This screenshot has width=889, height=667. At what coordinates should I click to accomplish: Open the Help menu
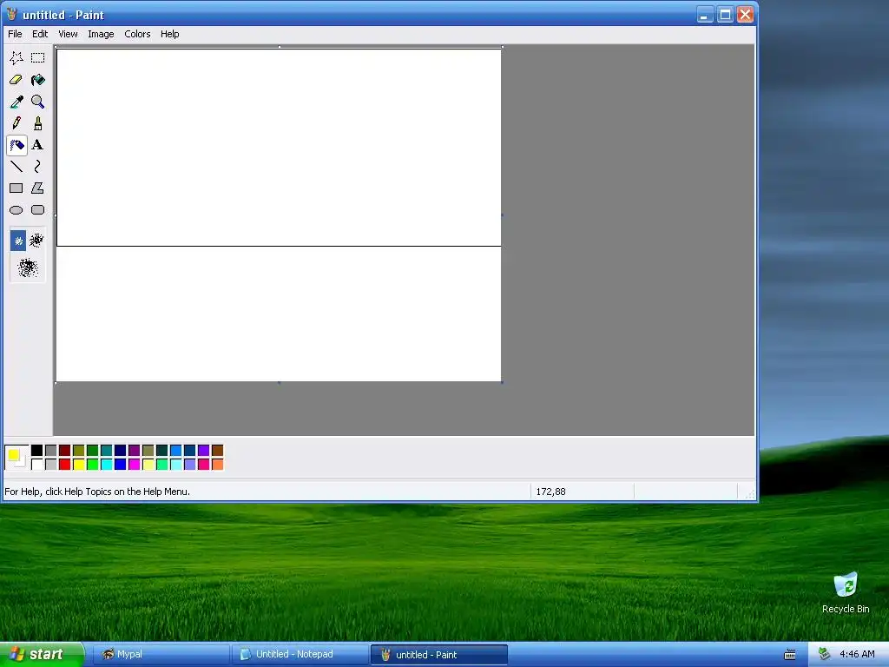pos(169,34)
